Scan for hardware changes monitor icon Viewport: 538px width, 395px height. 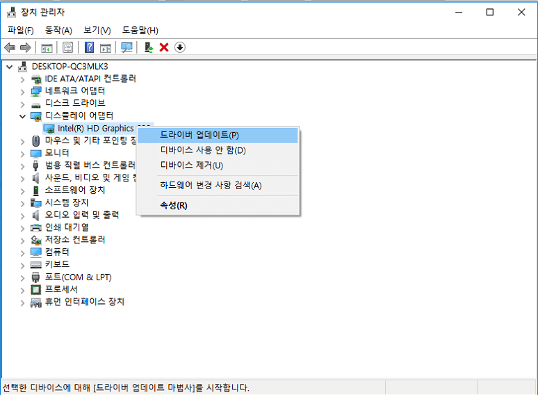click(x=127, y=47)
